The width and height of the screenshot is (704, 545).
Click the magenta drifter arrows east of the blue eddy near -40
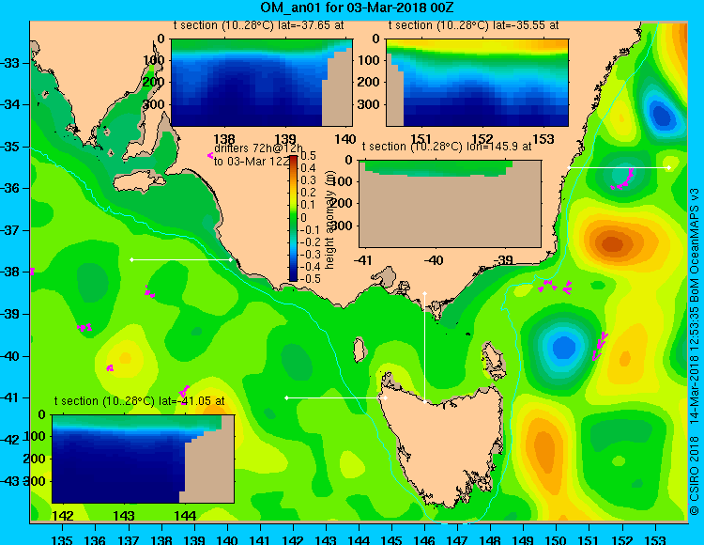600,346
